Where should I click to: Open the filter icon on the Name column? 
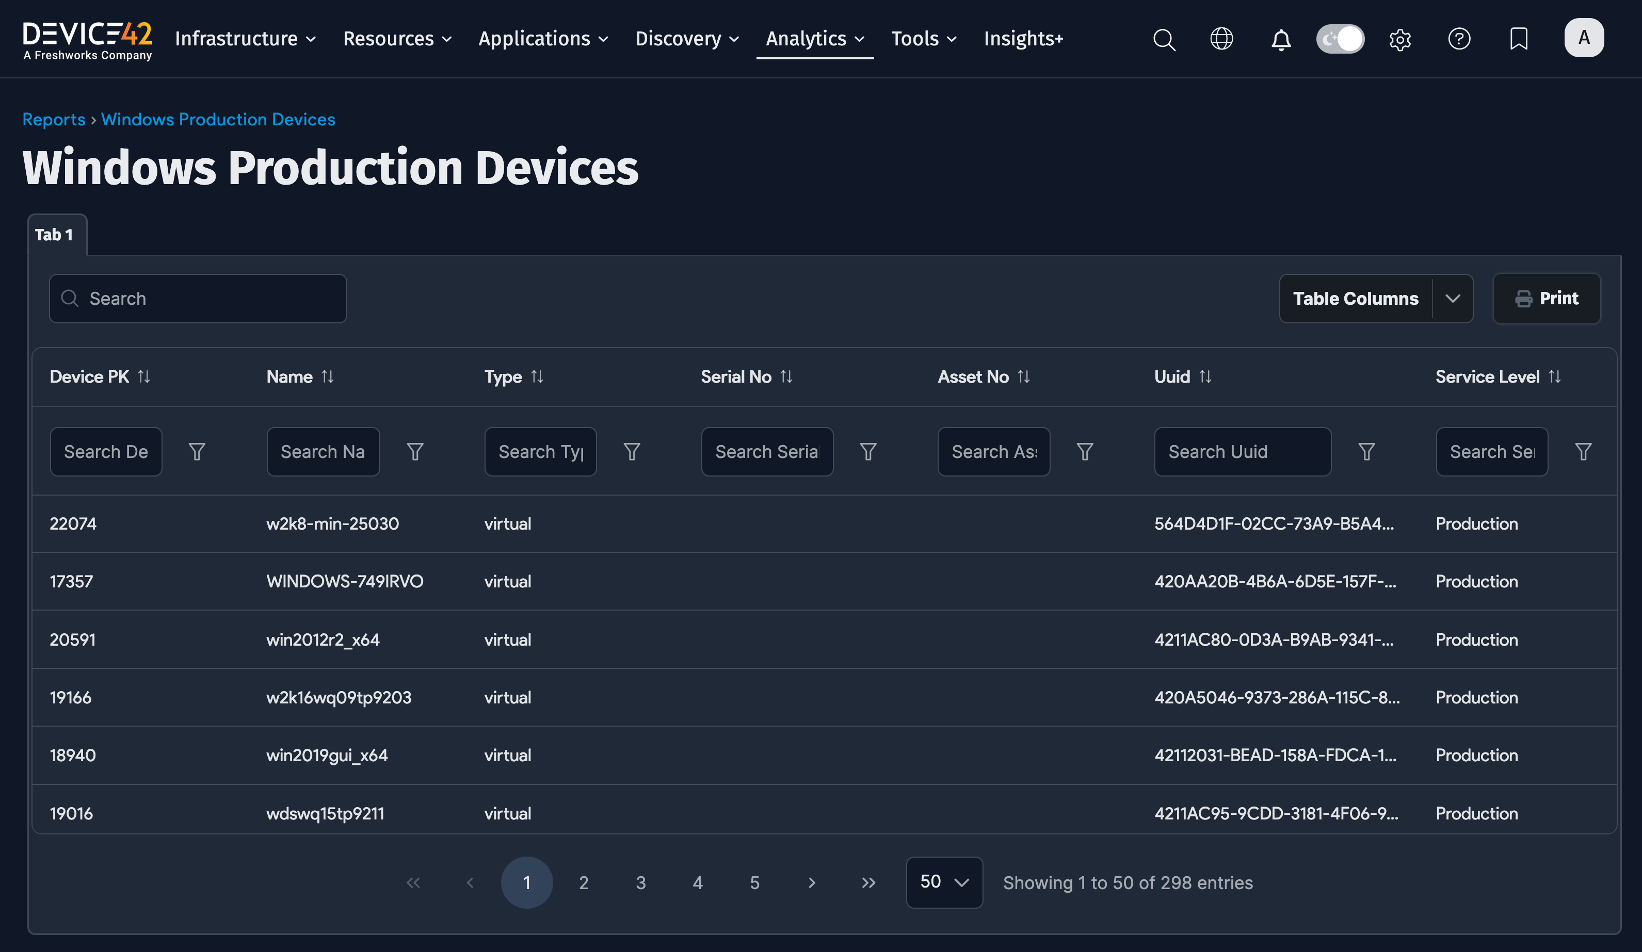coord(414,451)
